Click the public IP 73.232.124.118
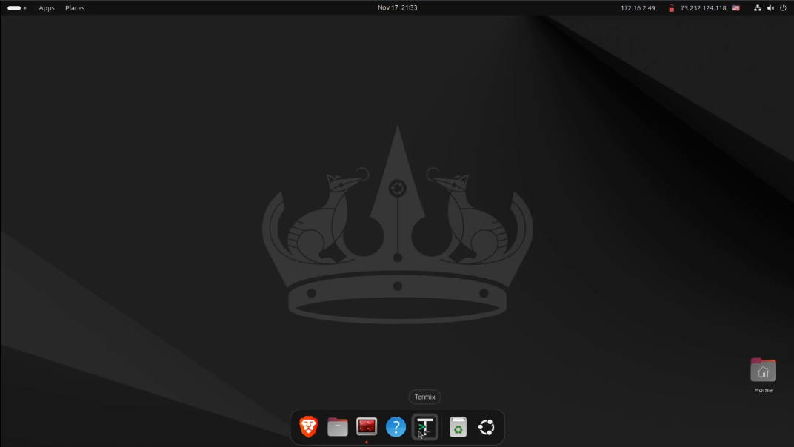This screenshot has width=794, height=447. pos(704,8)
